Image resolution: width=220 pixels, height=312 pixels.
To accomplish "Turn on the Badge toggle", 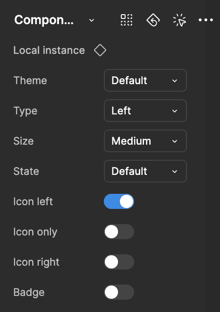I will pos(119,292).
